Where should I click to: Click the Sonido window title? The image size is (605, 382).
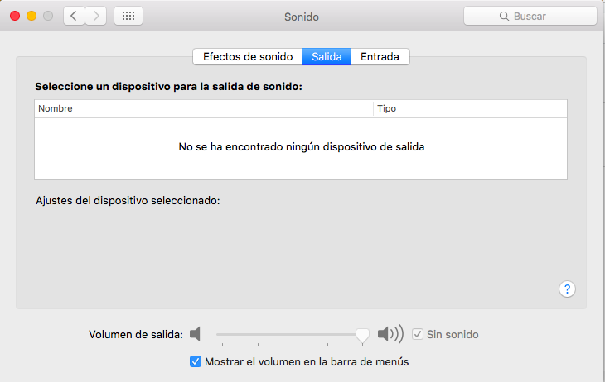coord(301,16)
